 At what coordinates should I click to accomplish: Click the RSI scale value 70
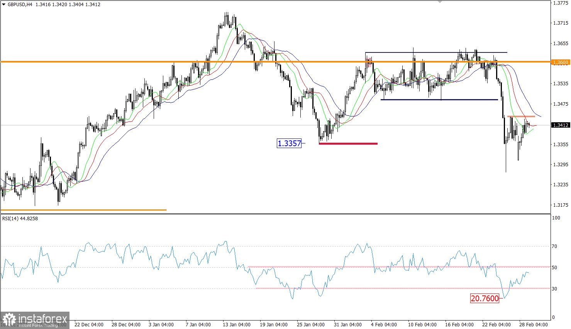coord(555,246)
